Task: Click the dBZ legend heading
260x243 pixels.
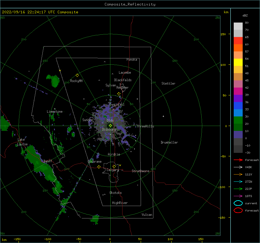Action: (x=245, y=15)
